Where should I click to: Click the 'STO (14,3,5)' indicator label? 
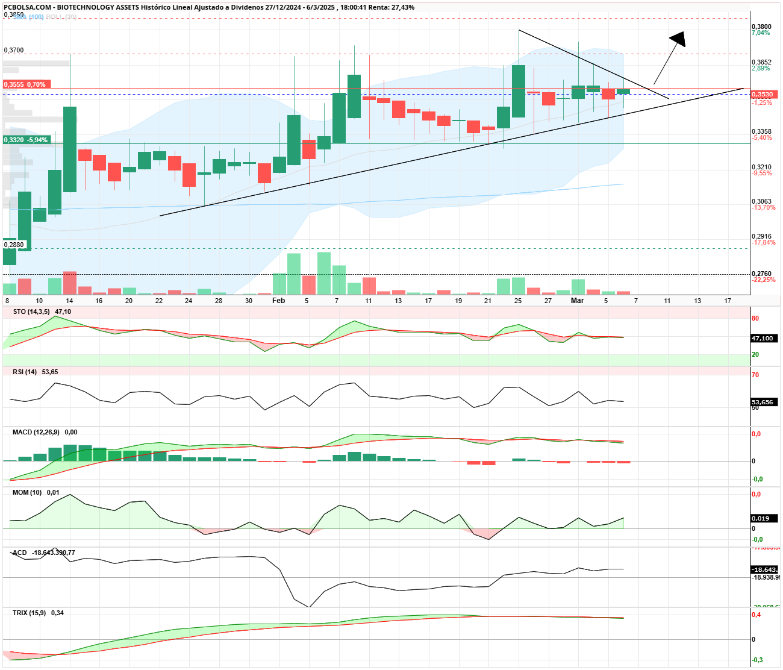coord(31,312)
